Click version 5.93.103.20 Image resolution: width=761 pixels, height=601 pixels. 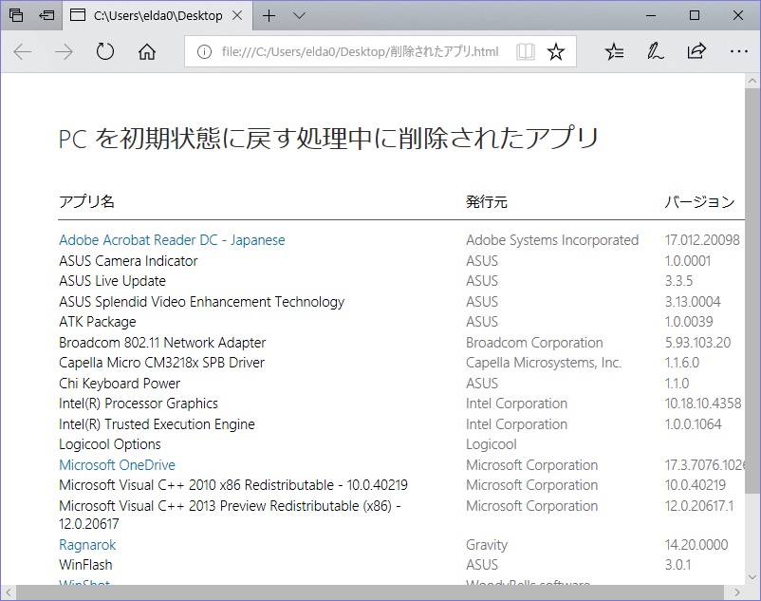(x=698, y=342)
